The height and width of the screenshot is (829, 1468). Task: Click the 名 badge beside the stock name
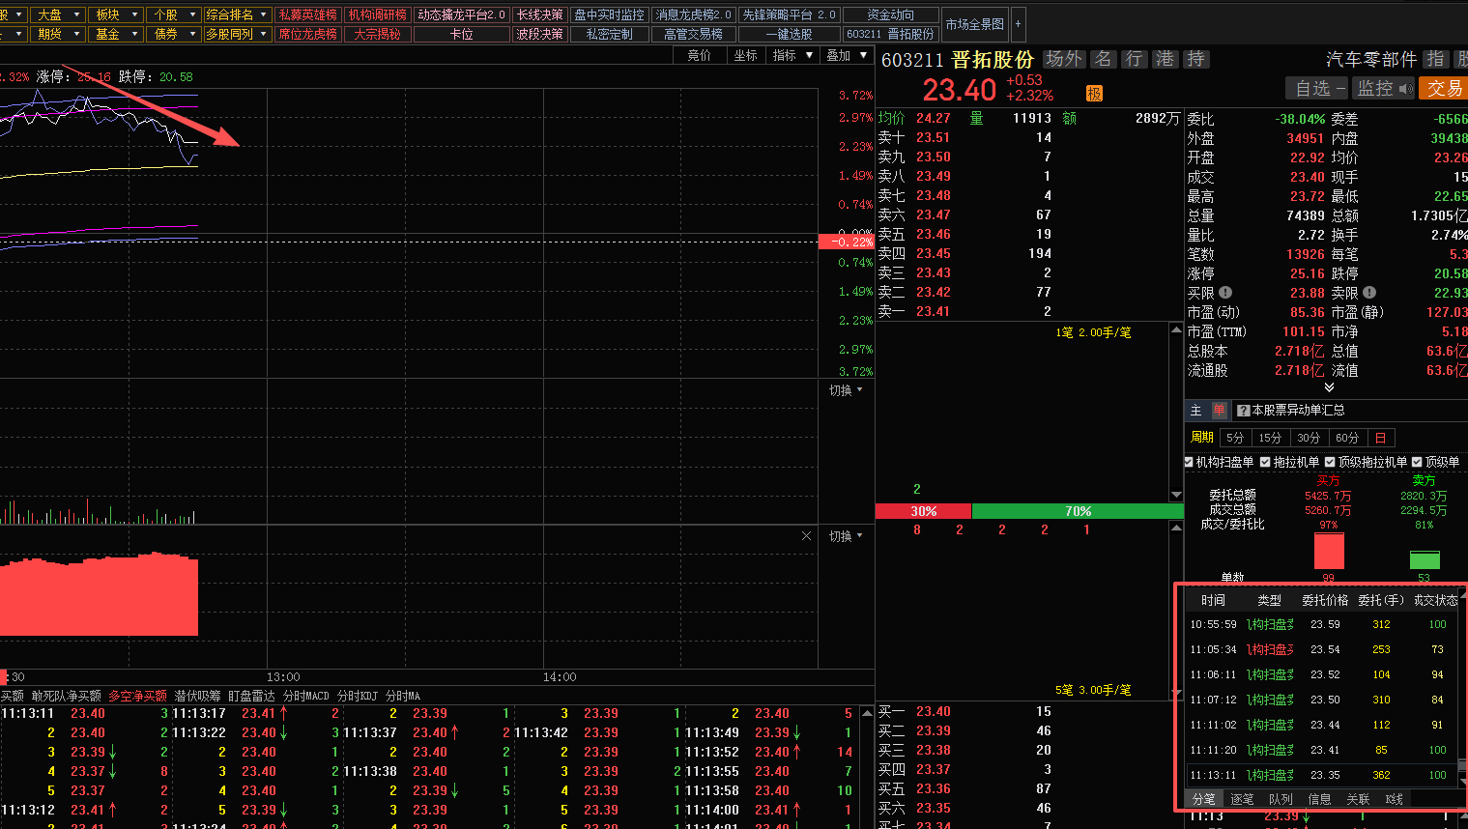coord(1103,59)
